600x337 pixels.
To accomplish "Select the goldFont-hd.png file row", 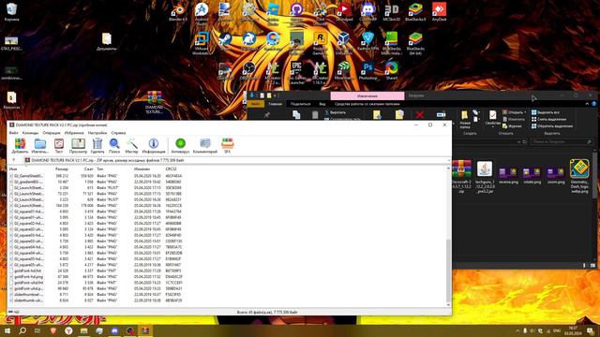I will (96, 277).
